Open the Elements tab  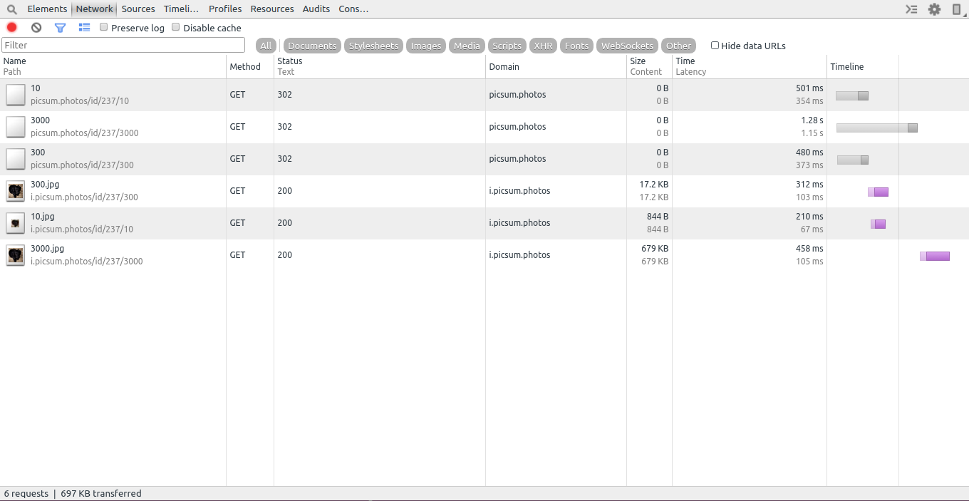tap(47, 9)
